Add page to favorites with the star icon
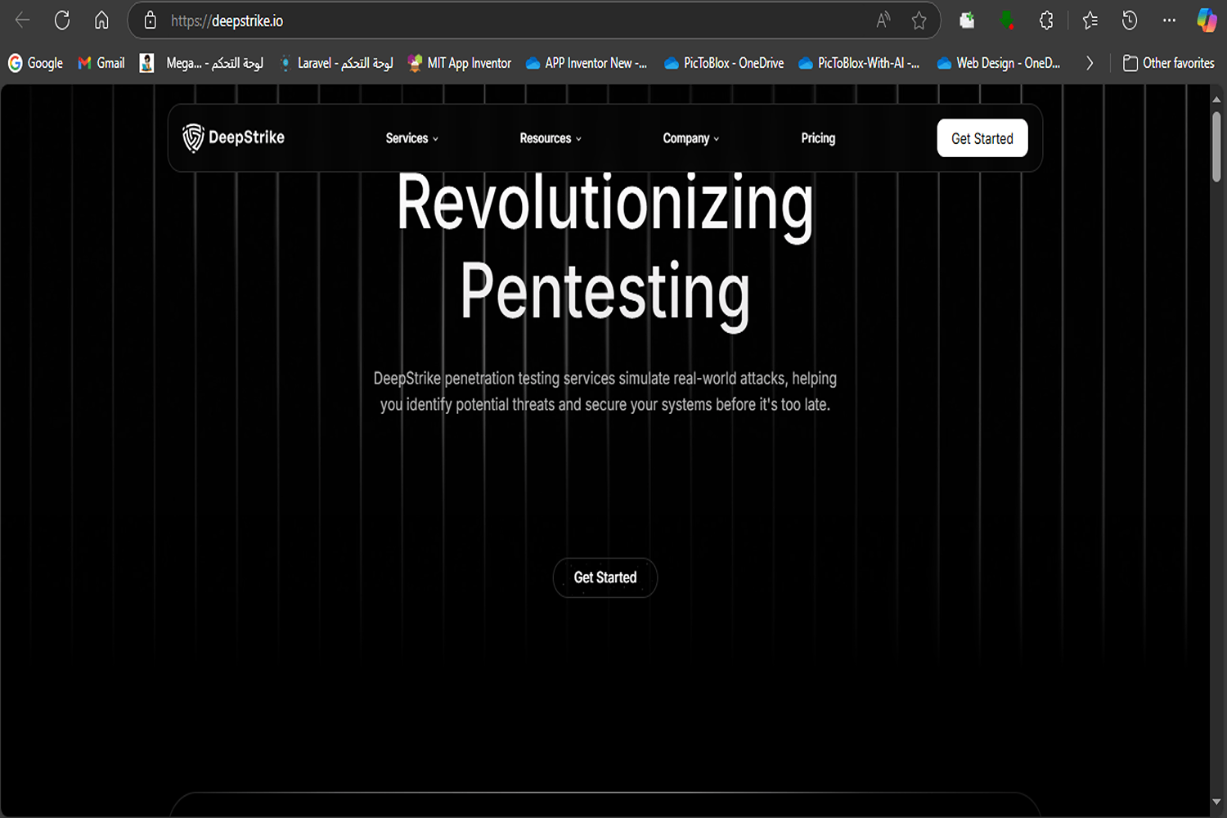1227x818 pixels. (x=919, y=20)
